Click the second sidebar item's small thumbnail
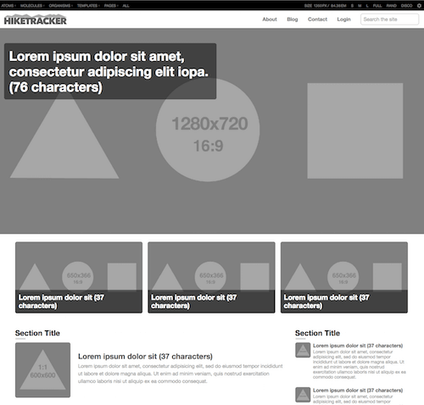 (x=303, y=395)
